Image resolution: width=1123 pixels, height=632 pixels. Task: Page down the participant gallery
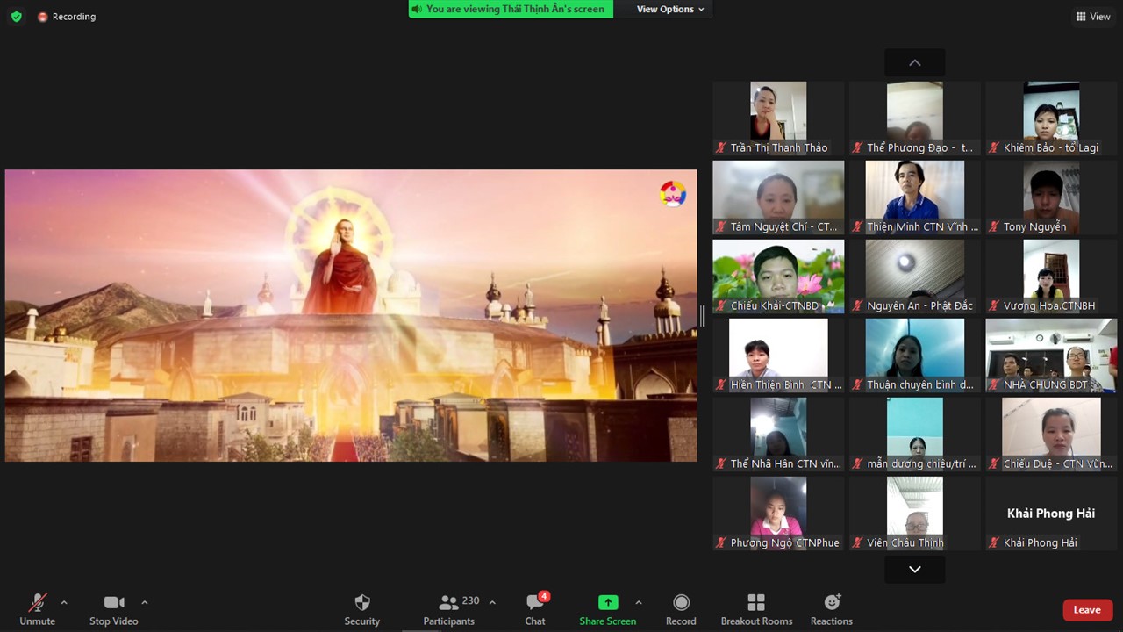(915, 570)
